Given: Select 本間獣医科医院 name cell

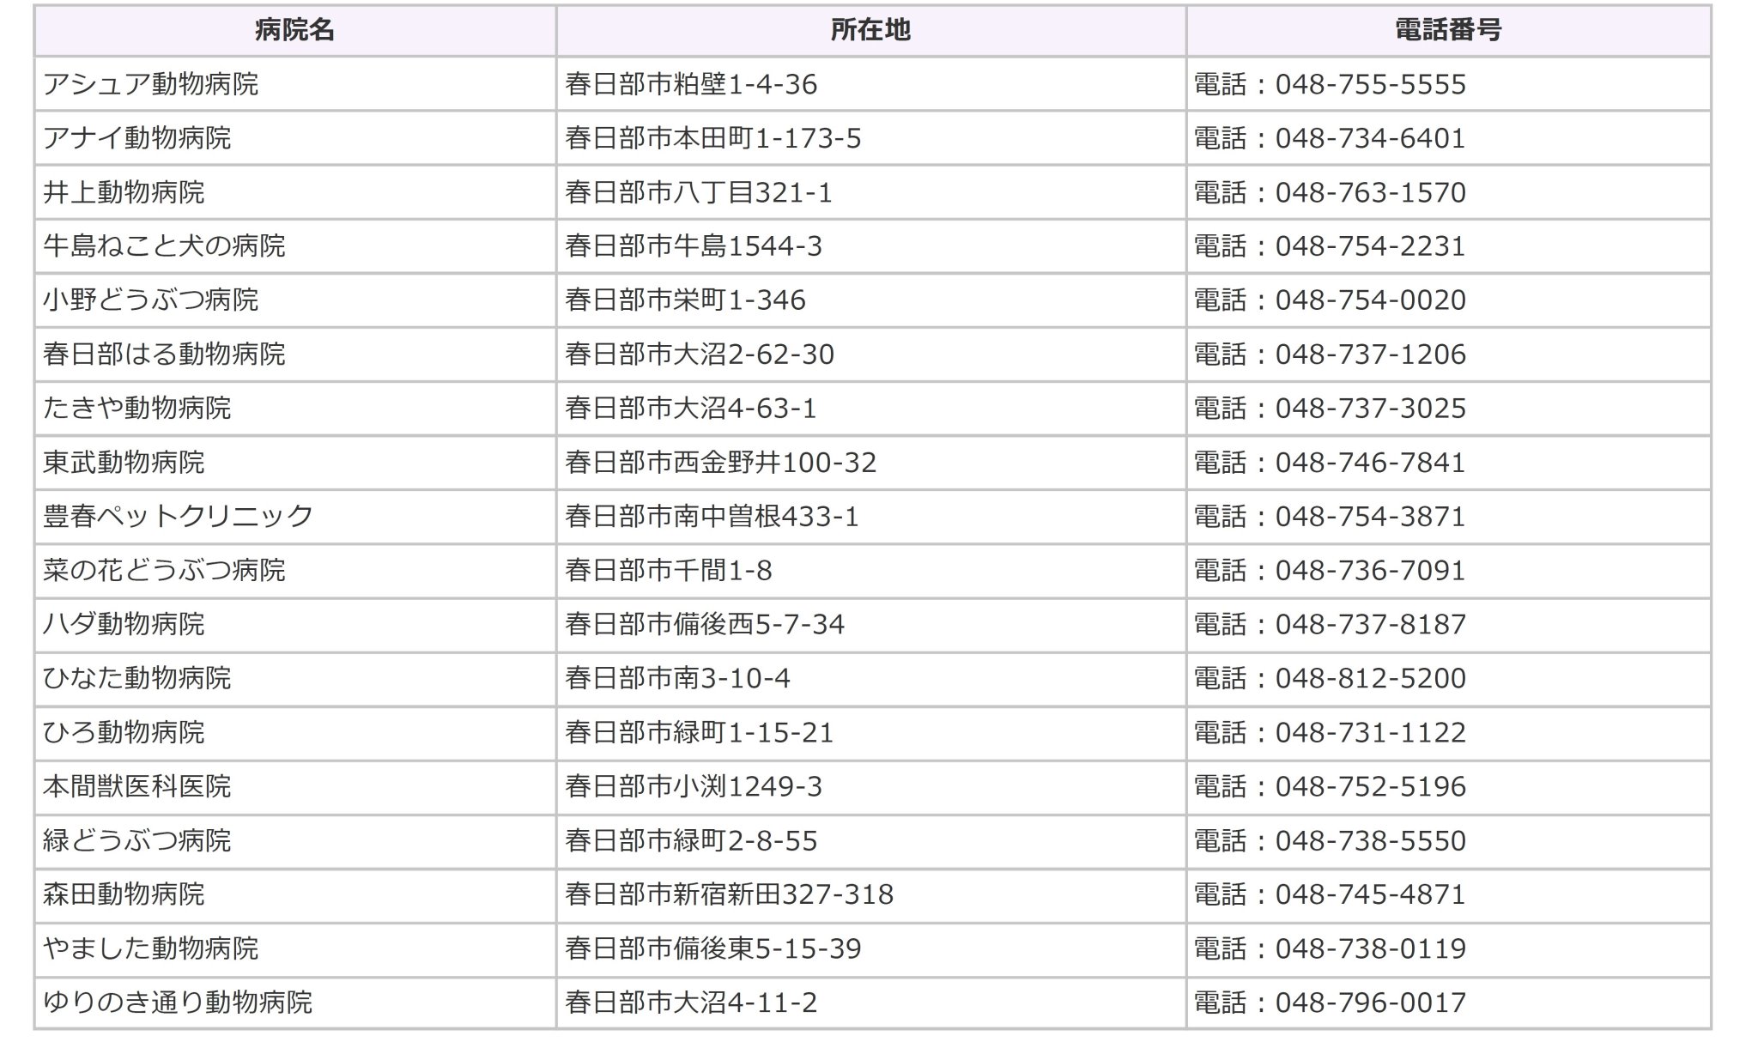Looking at the screenshot, I should point(137,786).
